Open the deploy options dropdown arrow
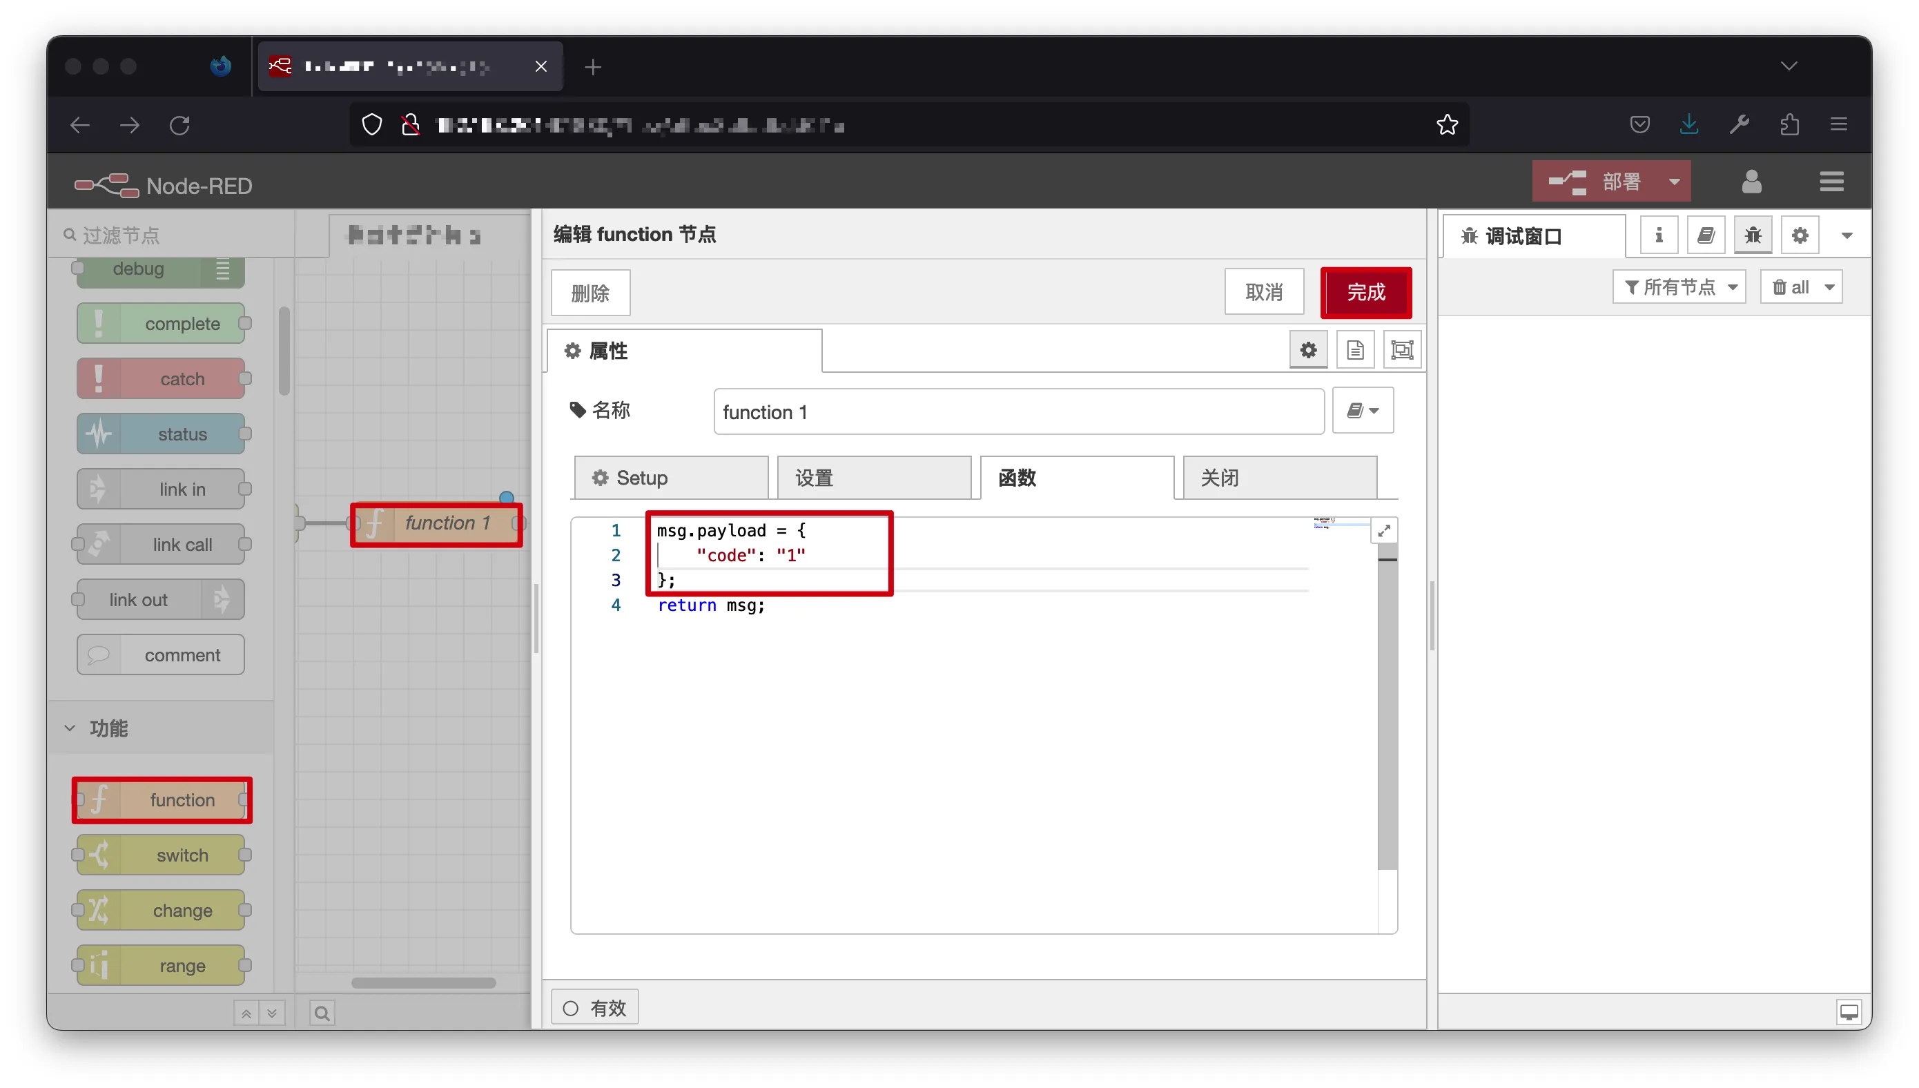 pyautogui.click(x=1674, y=182)
